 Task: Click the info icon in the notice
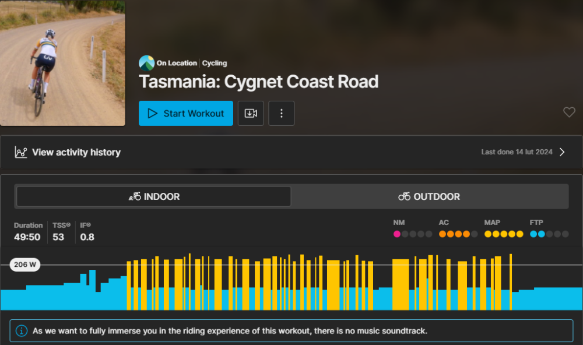(x=22, y=330)
